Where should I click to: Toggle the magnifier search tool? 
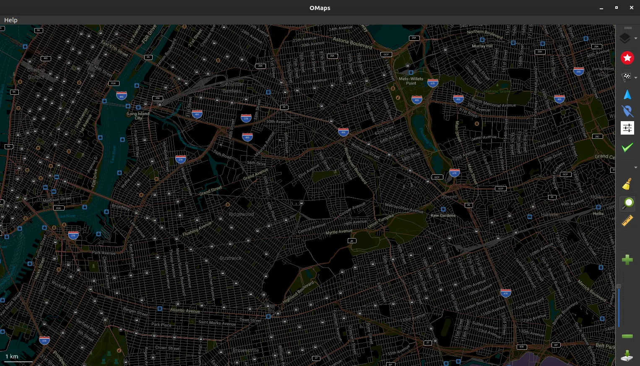(627, 203)
